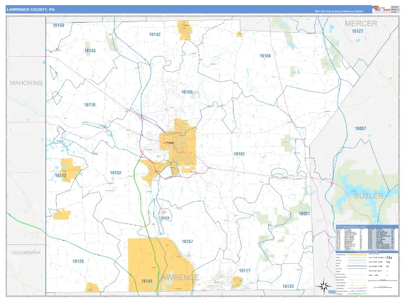Click ZIP code label 16117
Viewport: 404px width, 303px height.
(x=244, y=271)
